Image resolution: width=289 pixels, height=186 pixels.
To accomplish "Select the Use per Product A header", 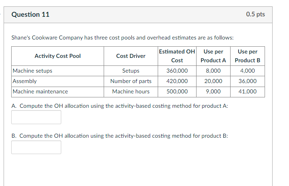I will (x=213, y=56).
